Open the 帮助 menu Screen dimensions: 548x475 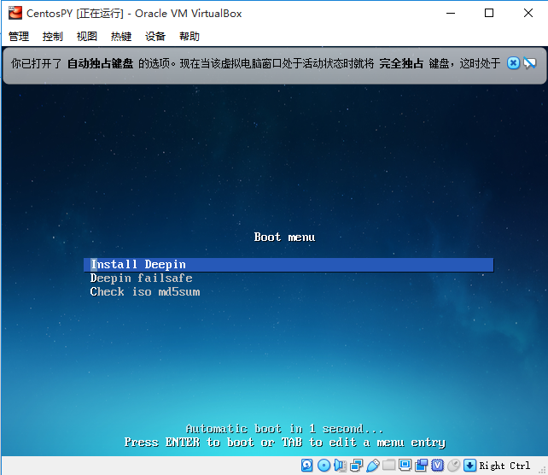(189, 37)
